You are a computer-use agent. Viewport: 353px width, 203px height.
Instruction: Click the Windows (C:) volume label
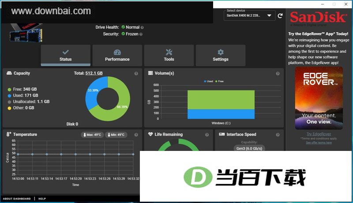pyautogui.click(x=221, y=123)
